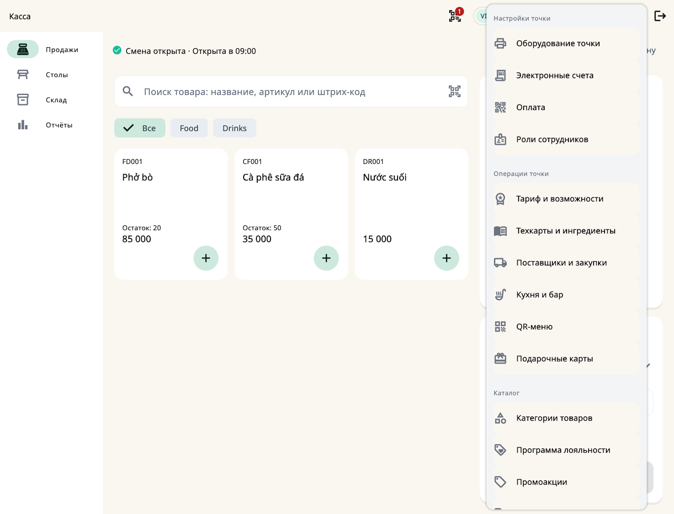Open Категории товаров label in menu

coord(554,418)
